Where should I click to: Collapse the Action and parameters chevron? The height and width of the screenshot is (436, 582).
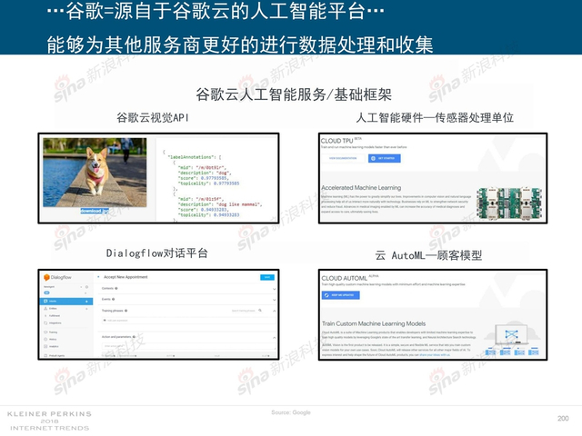(x=275, y=337)
